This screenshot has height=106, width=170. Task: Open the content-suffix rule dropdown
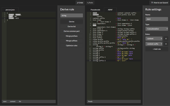pyautogui.click(x=154, y=44)
